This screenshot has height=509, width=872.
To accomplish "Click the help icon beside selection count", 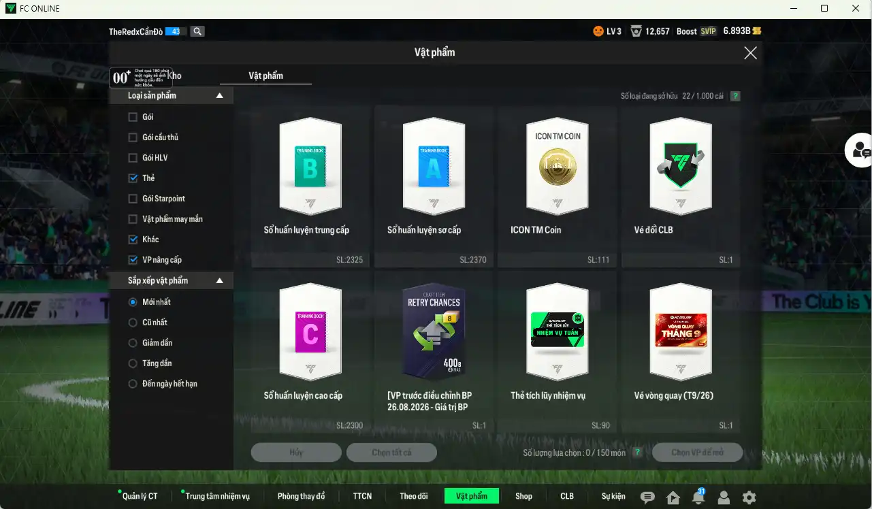I will pyautogui.click(x=637, y=453).
